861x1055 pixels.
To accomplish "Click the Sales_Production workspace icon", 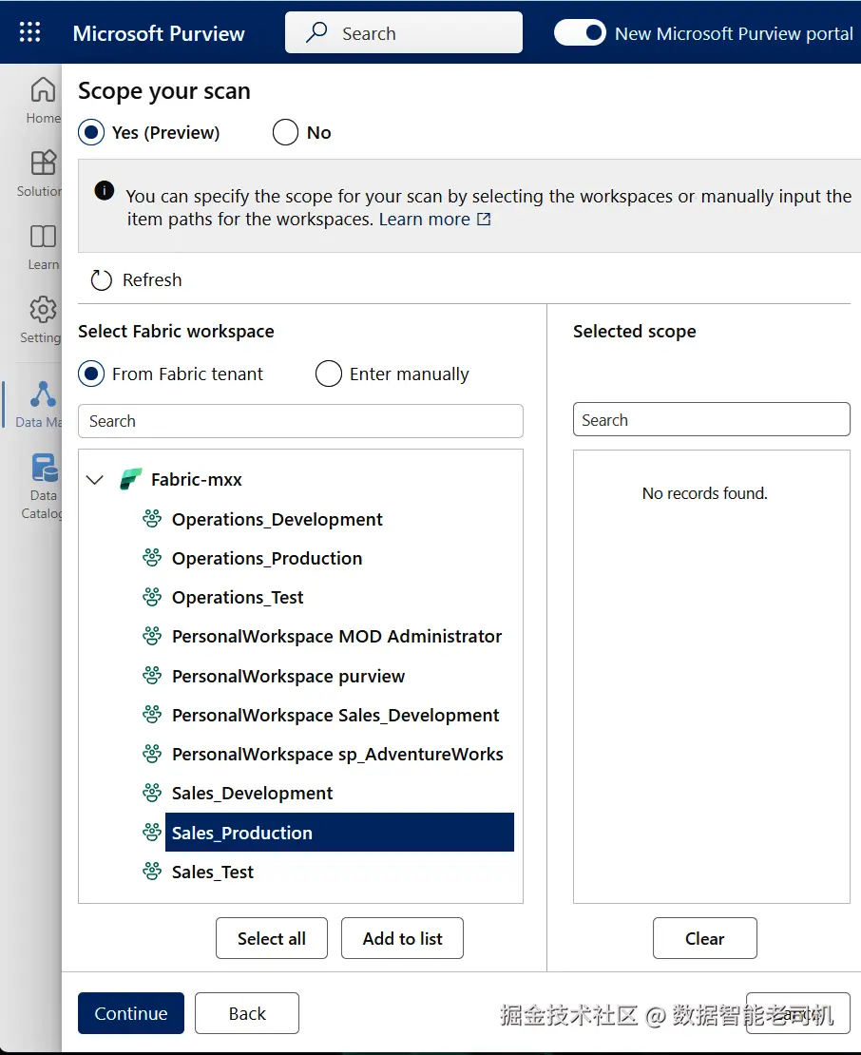I will tap(152, 833).
